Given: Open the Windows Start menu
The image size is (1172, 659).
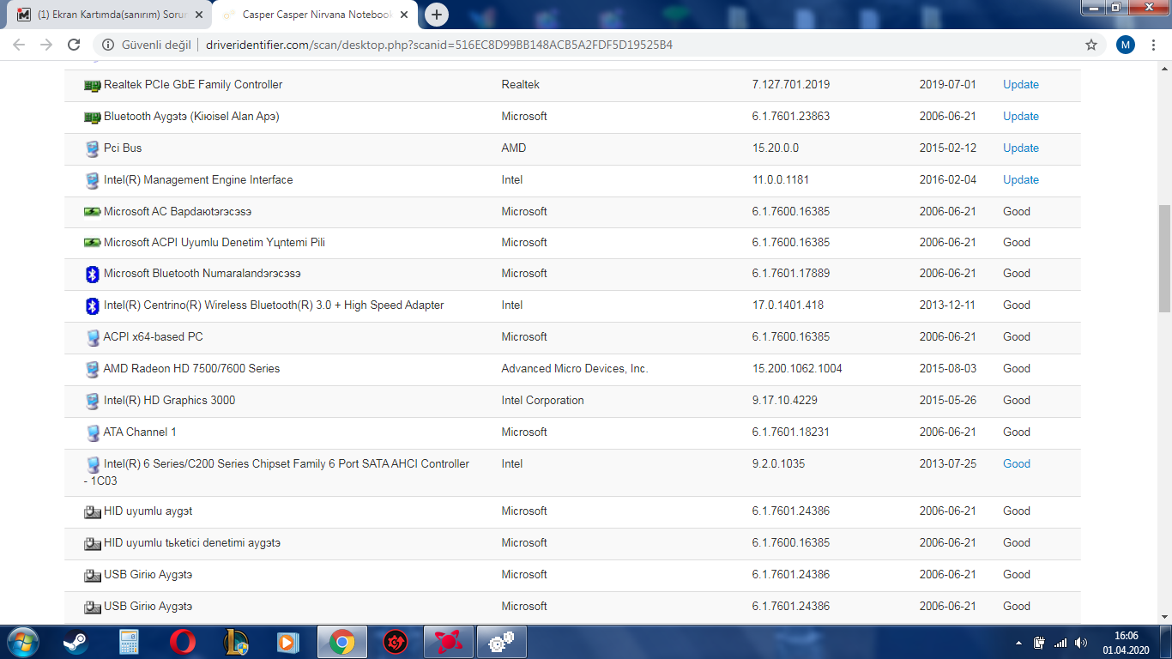Looking at the screenshot, I should pyautogui.click(x=21, y=642).
